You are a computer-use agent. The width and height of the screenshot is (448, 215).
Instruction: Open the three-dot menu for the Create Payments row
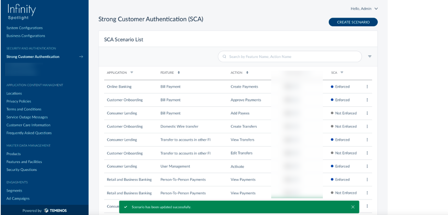click(x=367, y=87)
